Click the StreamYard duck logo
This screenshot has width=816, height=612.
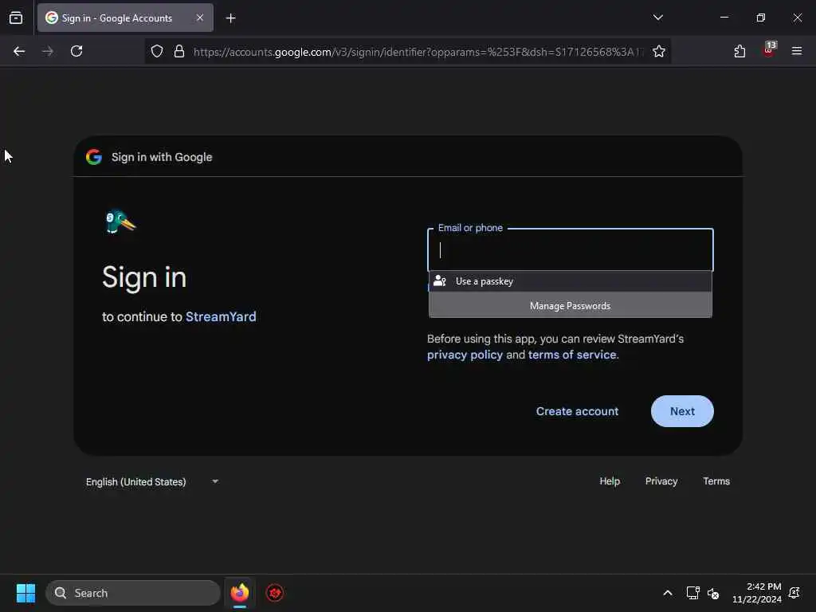120,222
